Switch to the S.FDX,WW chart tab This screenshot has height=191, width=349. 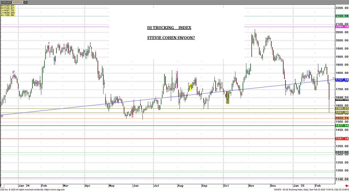(6, 2)
